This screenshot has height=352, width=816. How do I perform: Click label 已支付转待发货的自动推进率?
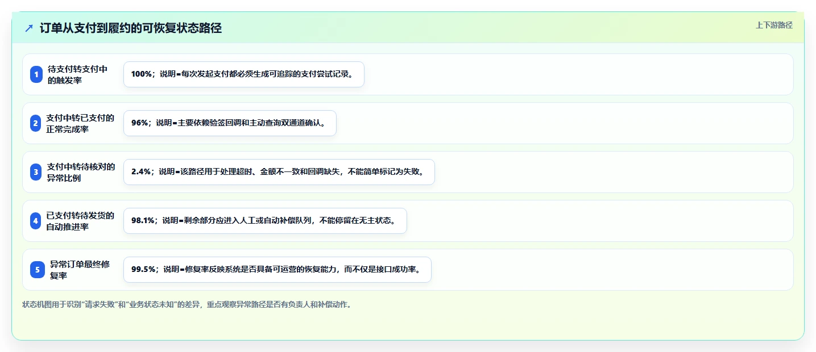pos(80,221)
